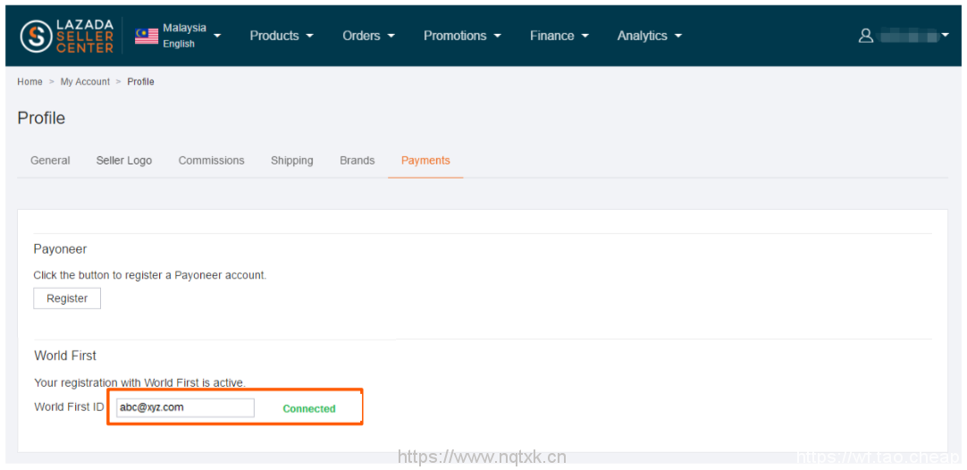Click the user profile silhouette icon

tap(865, 36)
